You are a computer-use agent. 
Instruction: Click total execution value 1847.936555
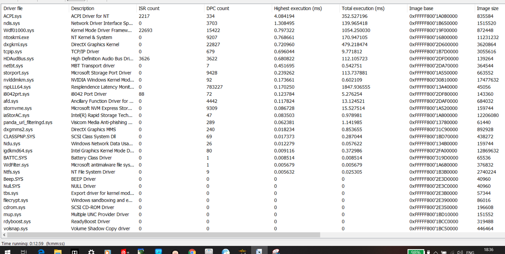pyautogui.click(x=356, y=87)
